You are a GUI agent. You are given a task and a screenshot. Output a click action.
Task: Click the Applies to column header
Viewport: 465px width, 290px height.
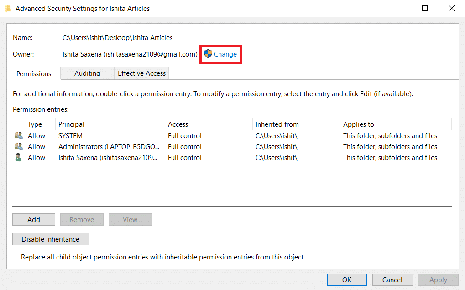359,124
